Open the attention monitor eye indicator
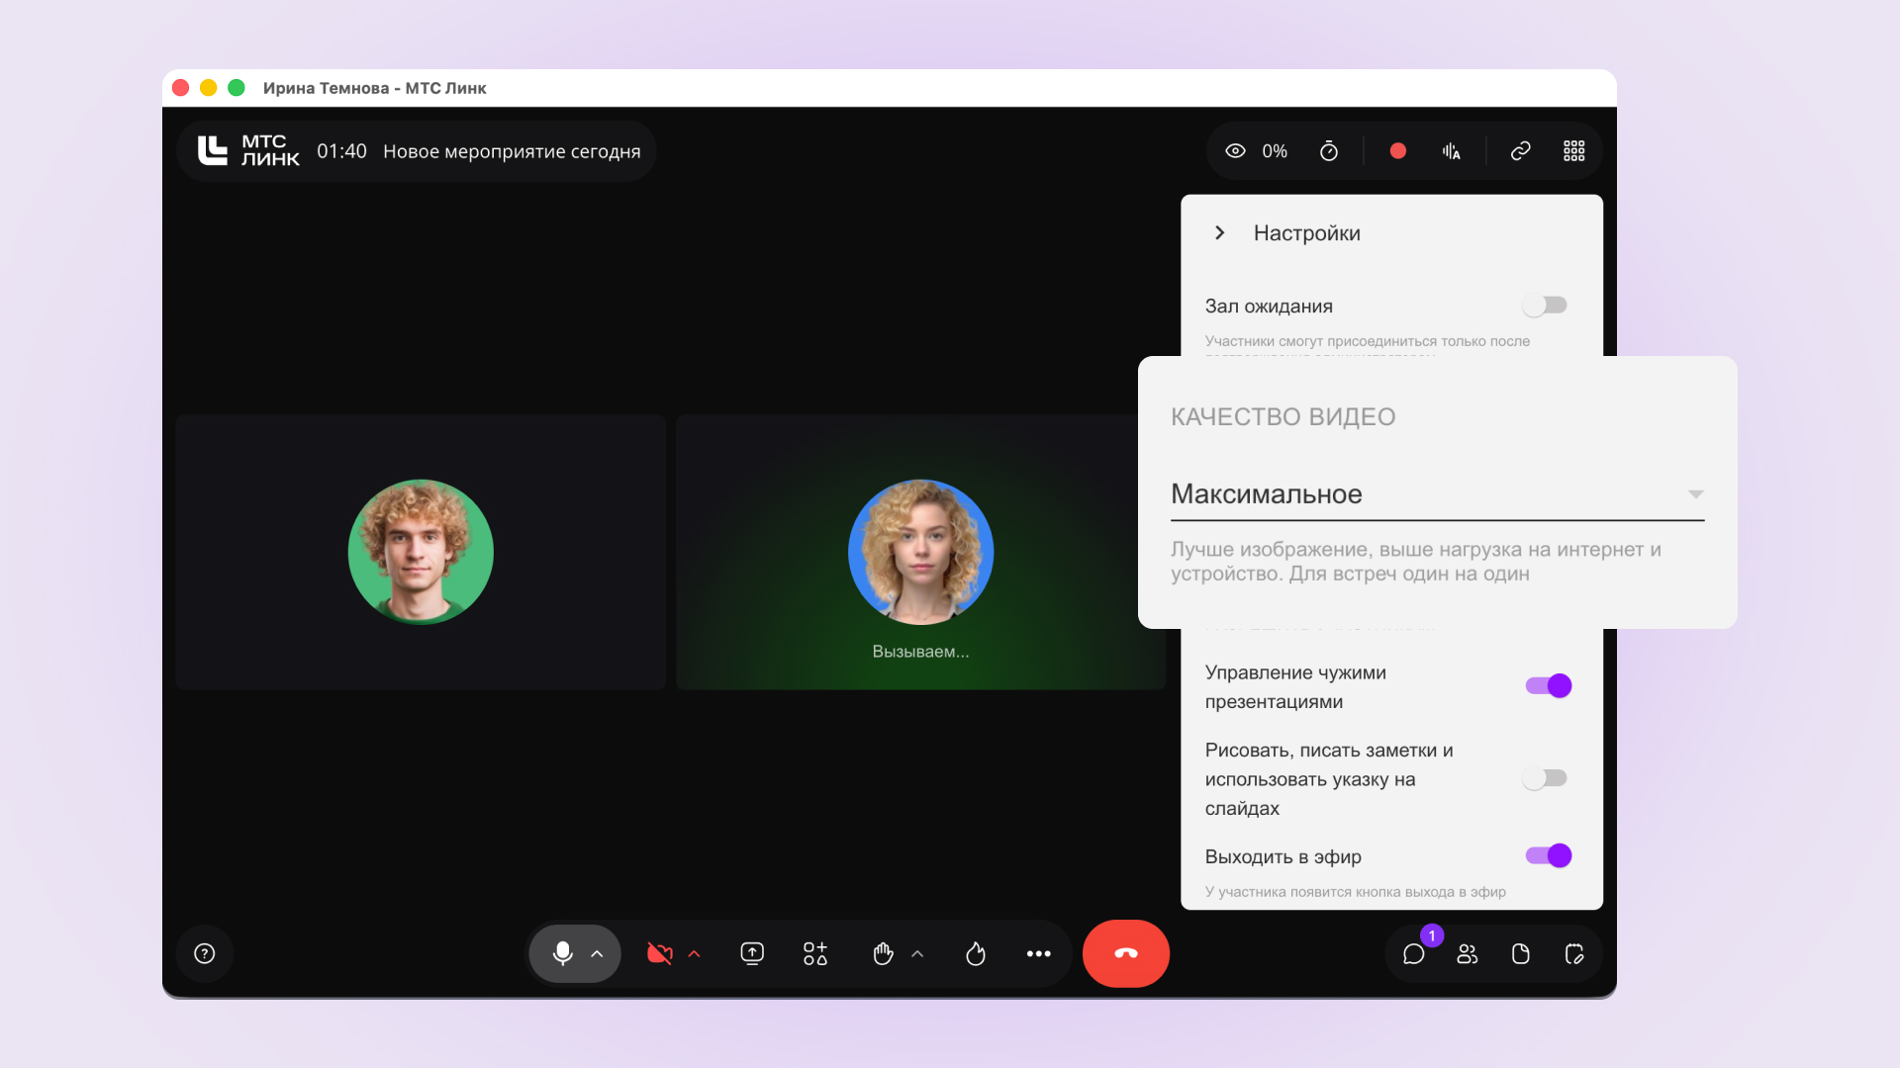This screenshot has height=1068, width=1900. coord(1235,151)
